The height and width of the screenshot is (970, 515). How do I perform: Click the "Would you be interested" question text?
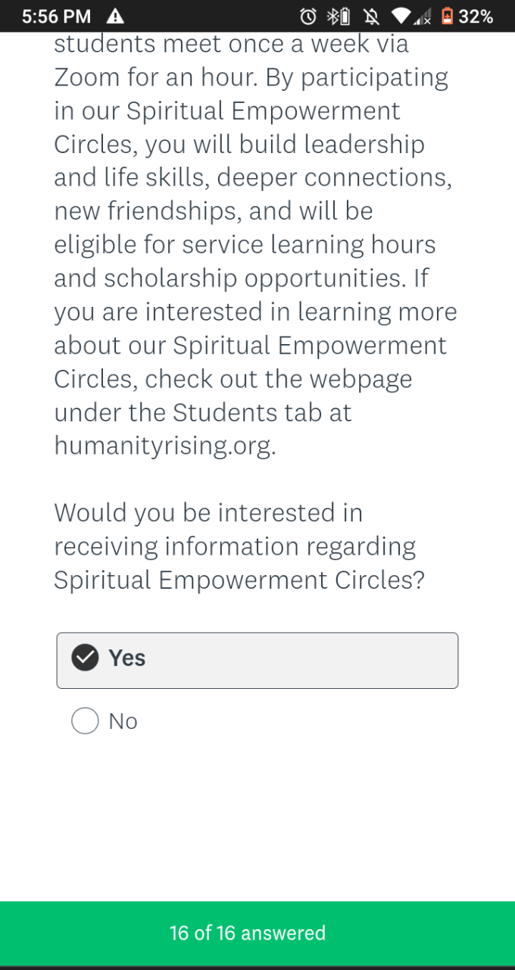tap(208, 513)
